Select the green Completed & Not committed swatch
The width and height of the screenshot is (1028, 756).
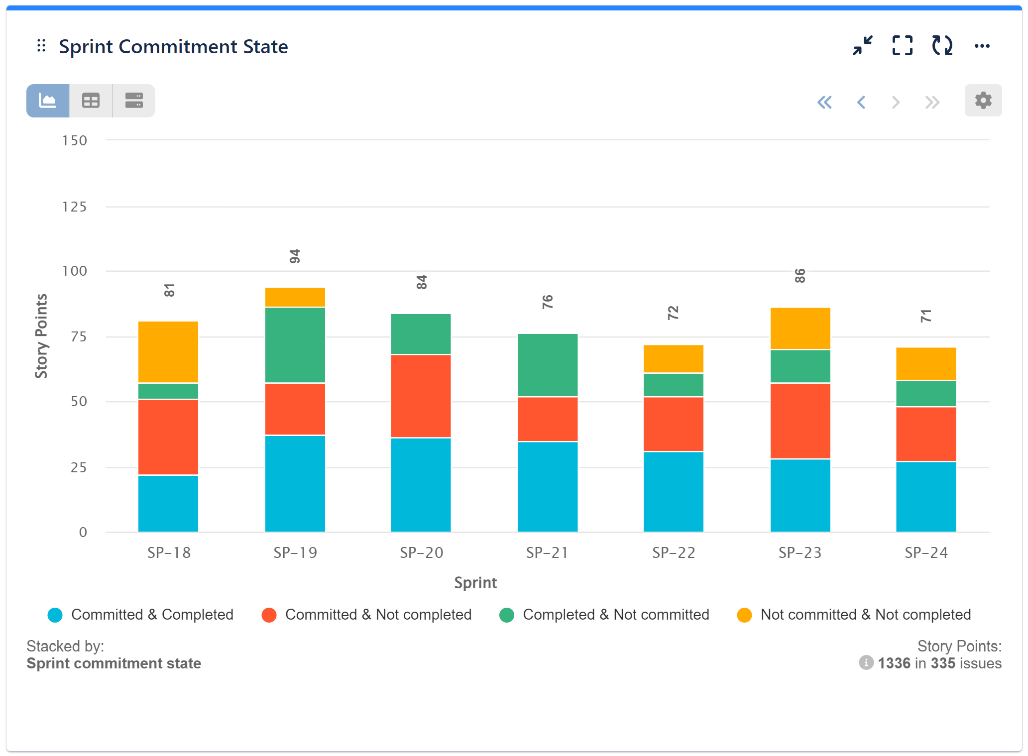[507, 615]
